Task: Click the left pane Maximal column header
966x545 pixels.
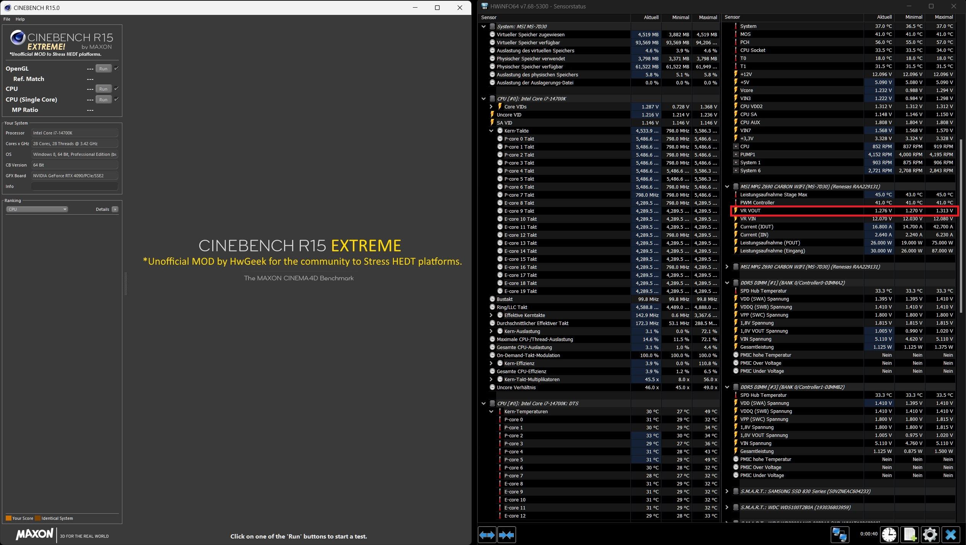Action: [706, 17]
